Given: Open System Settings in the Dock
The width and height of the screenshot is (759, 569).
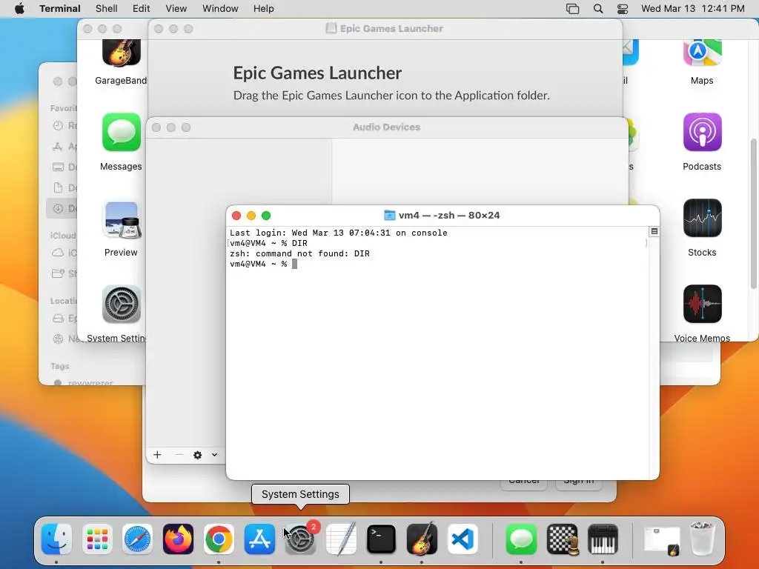Looking at the screenshot, I should 300,539.
